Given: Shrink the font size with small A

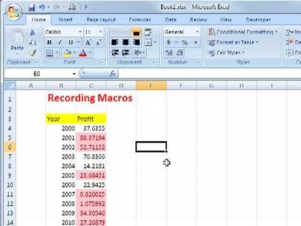Looking at the screenshot, I should coord(98,43).
